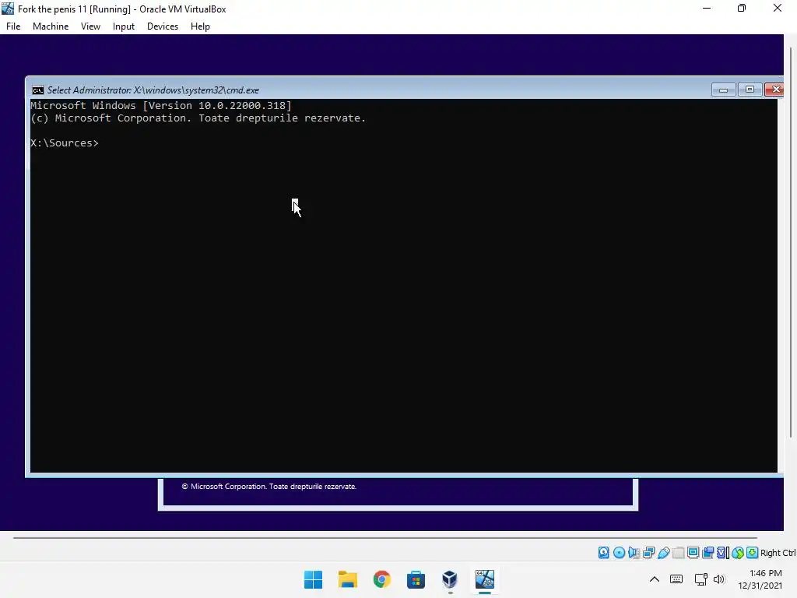Open the File menu in VirtualBox
This screenshot has height=598, width=797.
(13, 26)
